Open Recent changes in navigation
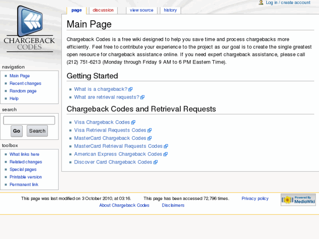The height and width of the screenshot is (239, 319). [25, 83]
